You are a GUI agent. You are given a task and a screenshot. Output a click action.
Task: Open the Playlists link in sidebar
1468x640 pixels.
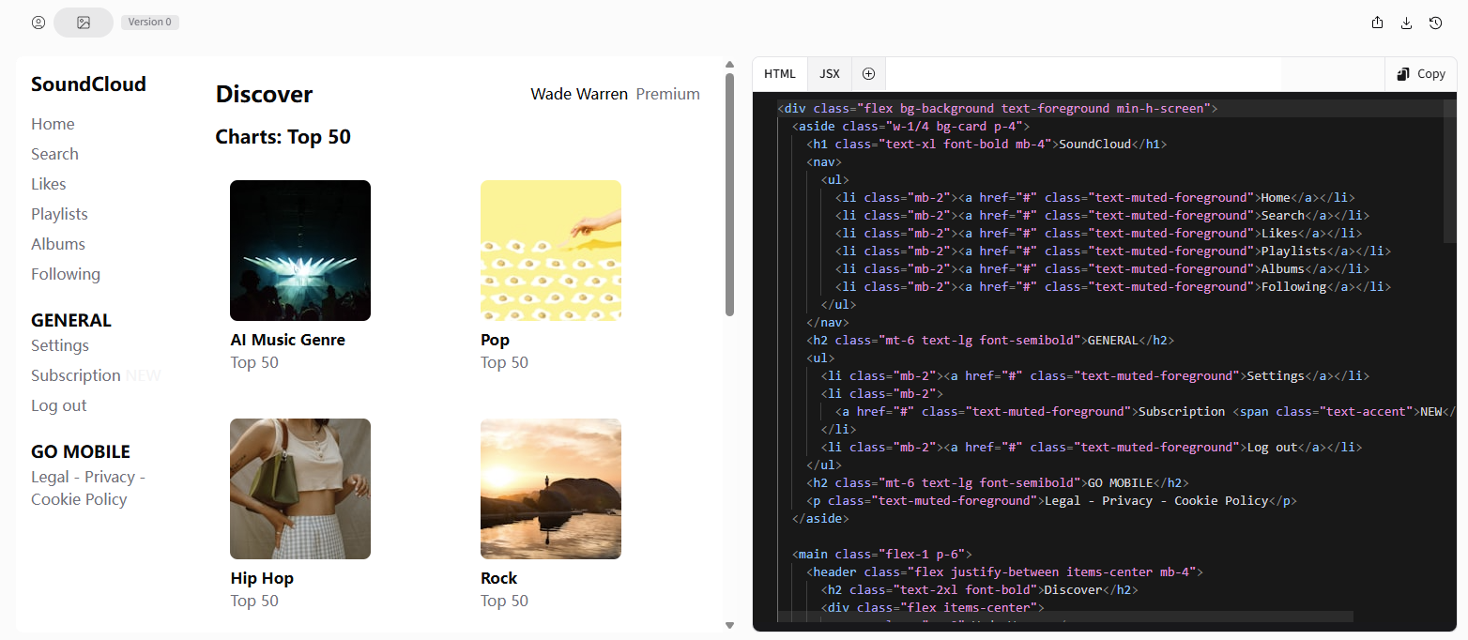click(59, 214)
